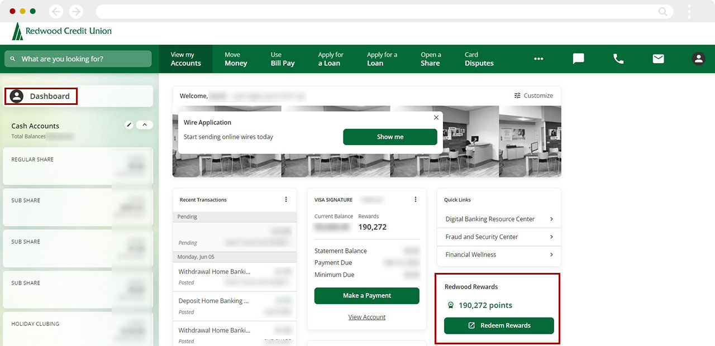This screenshot has height=346, width=715.
Task: Open the Deposit Home Banking transaction
Action: click(x=235, y=306)
